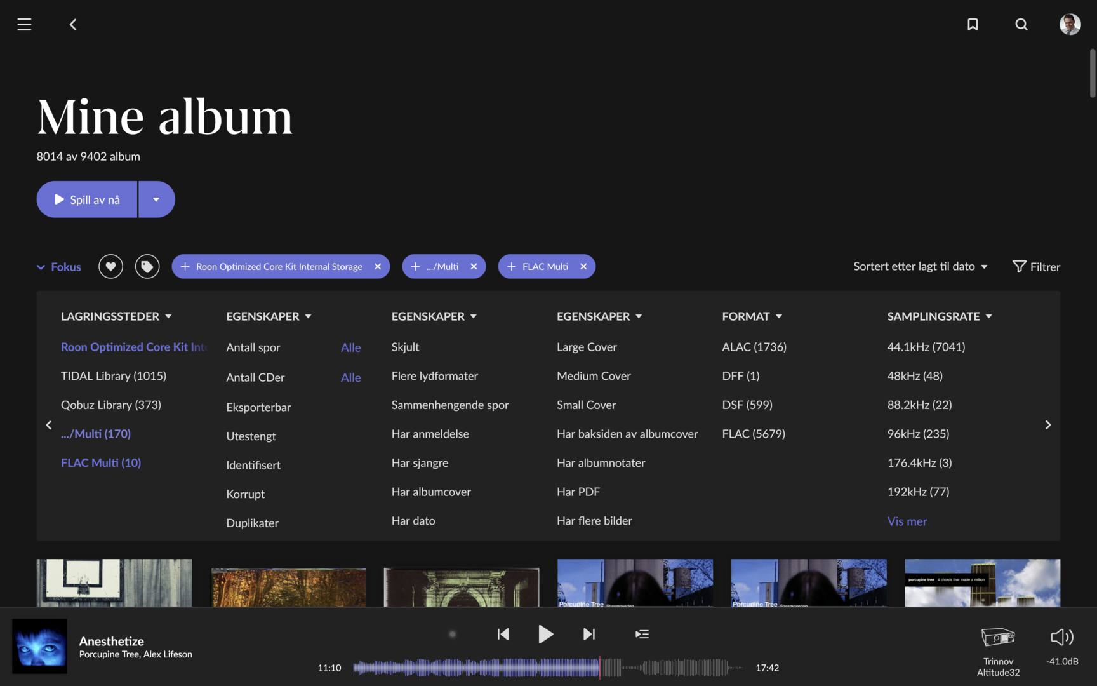Screen dimensions: 1097x686
Task: Open volume control speaker icon
Action: [1061, 636]
